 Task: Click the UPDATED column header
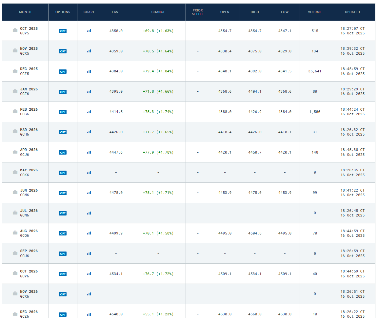point(352,12)
